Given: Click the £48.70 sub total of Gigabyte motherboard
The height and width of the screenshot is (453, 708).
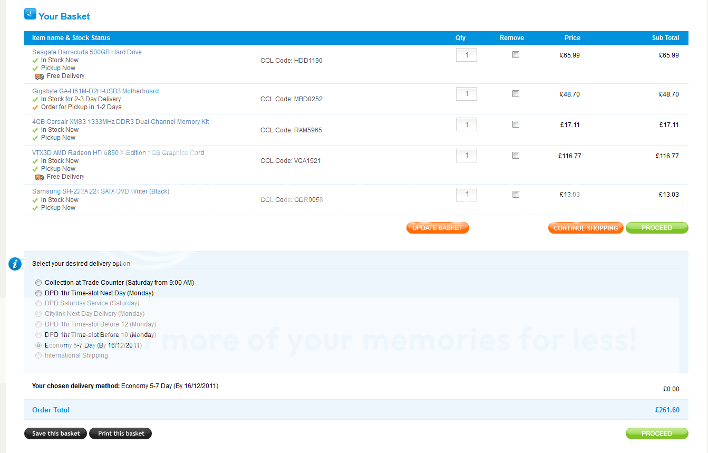Looking at the screenshot, I should [669, 94].
